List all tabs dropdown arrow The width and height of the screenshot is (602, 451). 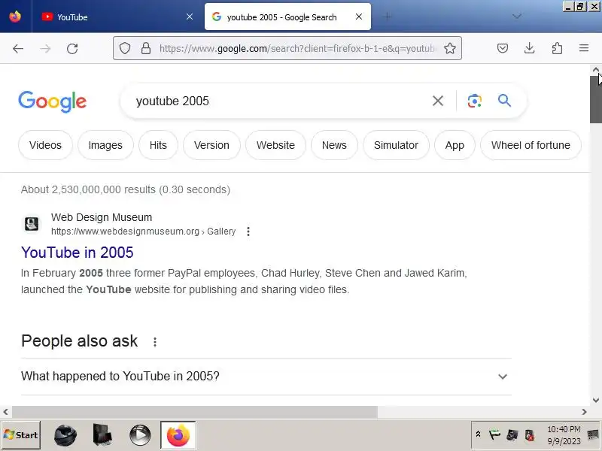517,16
